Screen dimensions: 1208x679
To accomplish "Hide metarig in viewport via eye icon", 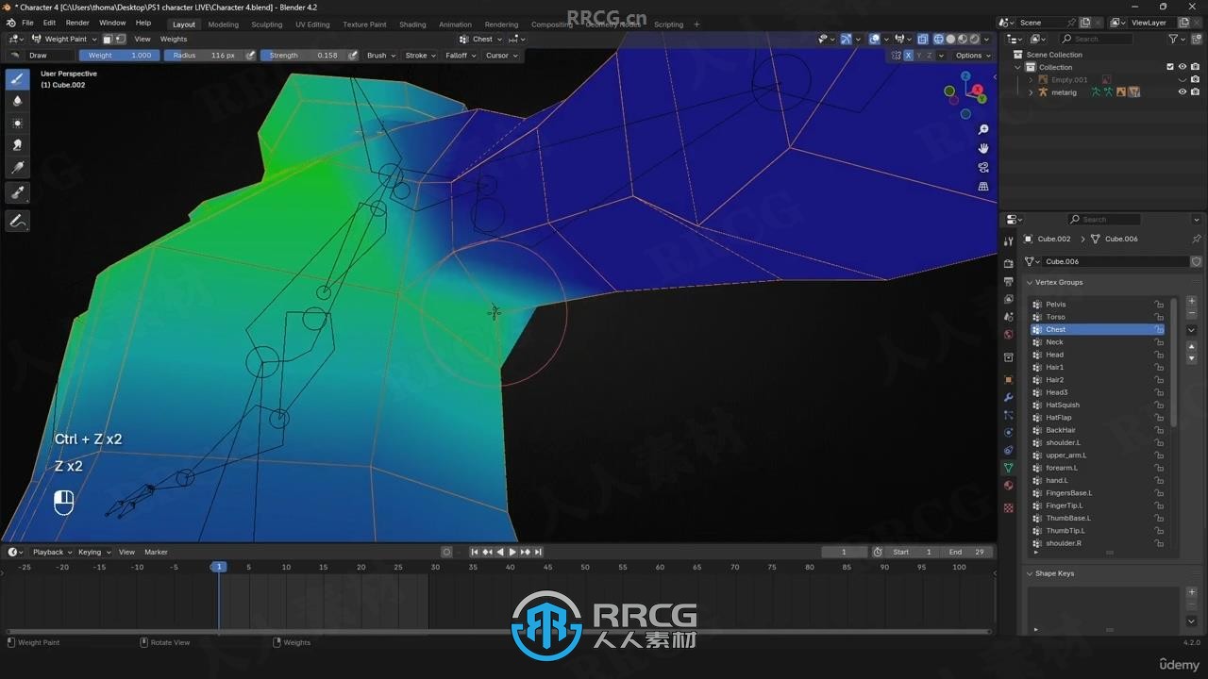I will pyautogui.click(x=1182, y=92).
